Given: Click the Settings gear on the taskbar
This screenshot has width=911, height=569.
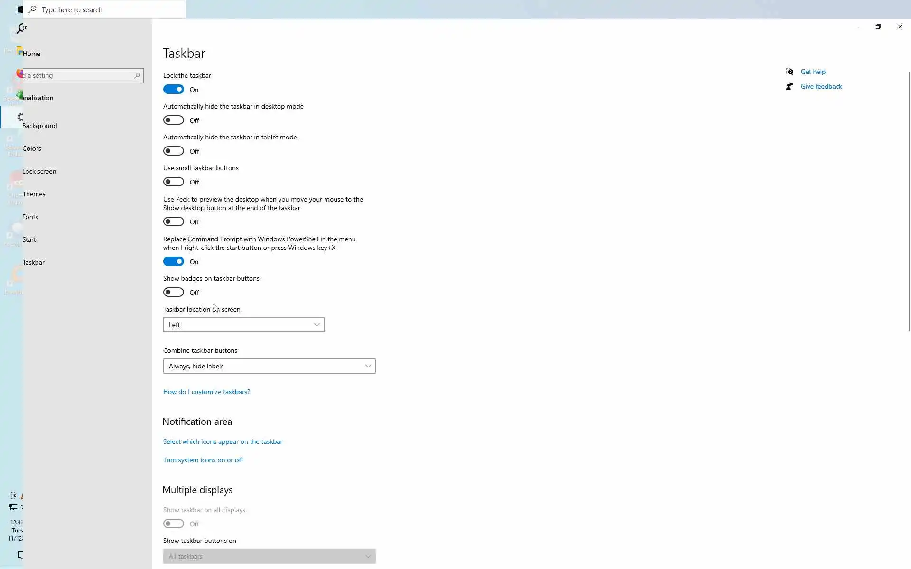Looking at the screenshot, I should pyautogui.click(x=20, y=117).
